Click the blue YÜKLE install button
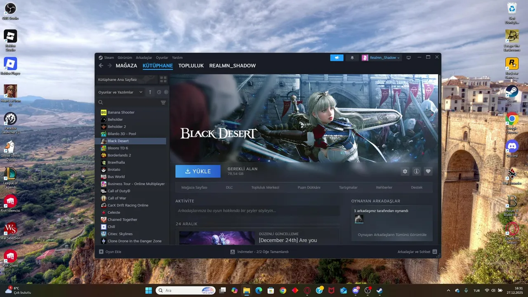528x297 pixels. [x=198, y=171]
